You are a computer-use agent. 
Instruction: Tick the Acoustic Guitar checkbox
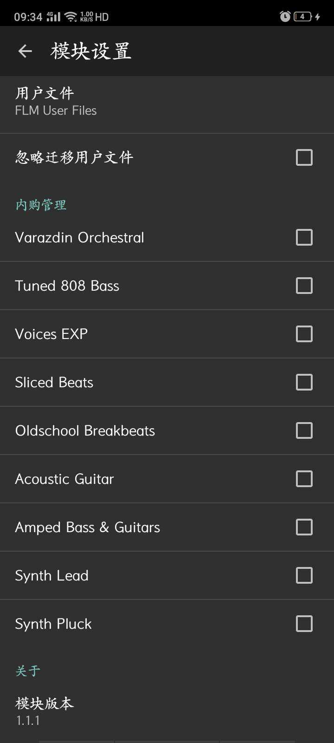coord(304,479)
